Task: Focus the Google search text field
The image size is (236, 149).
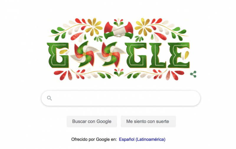Action: tap(121, 98)
